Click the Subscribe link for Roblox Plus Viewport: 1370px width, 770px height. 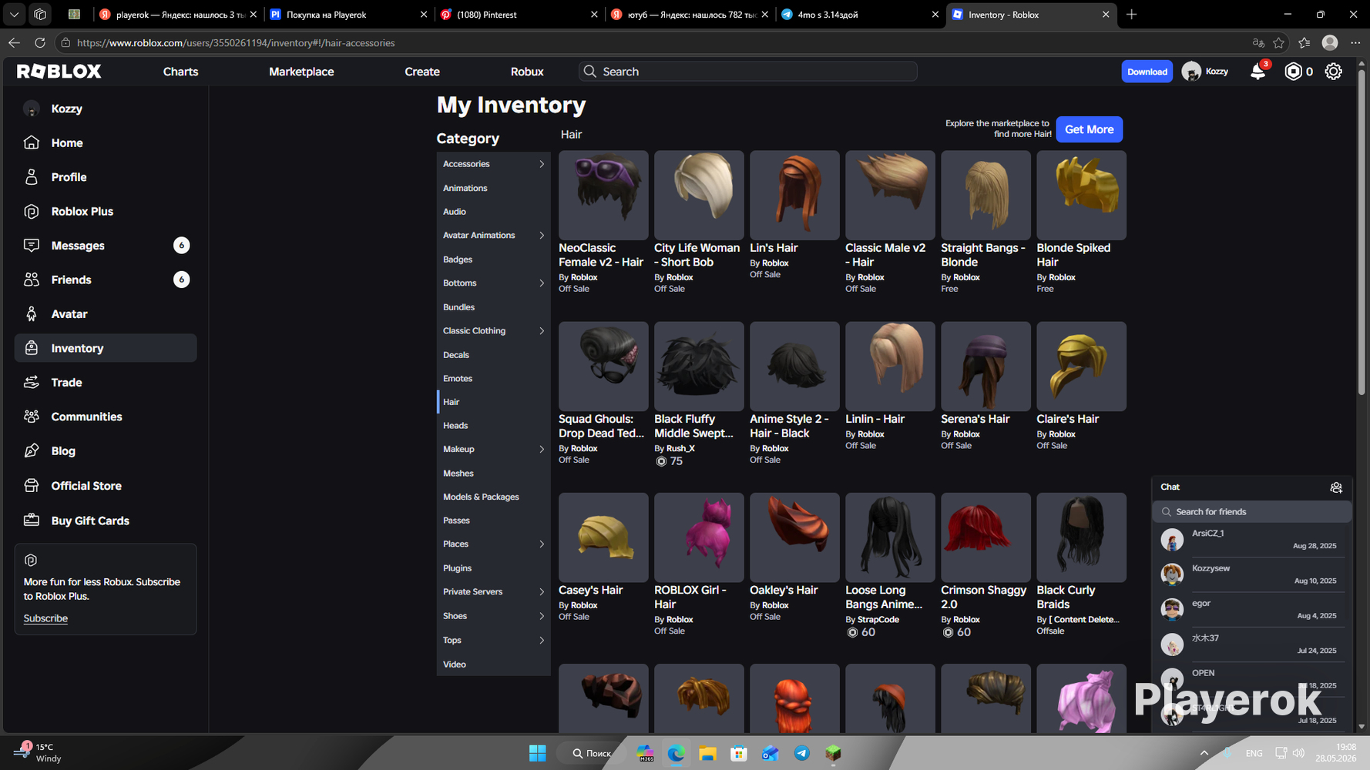pyautogui.click(x=45, y=618)
